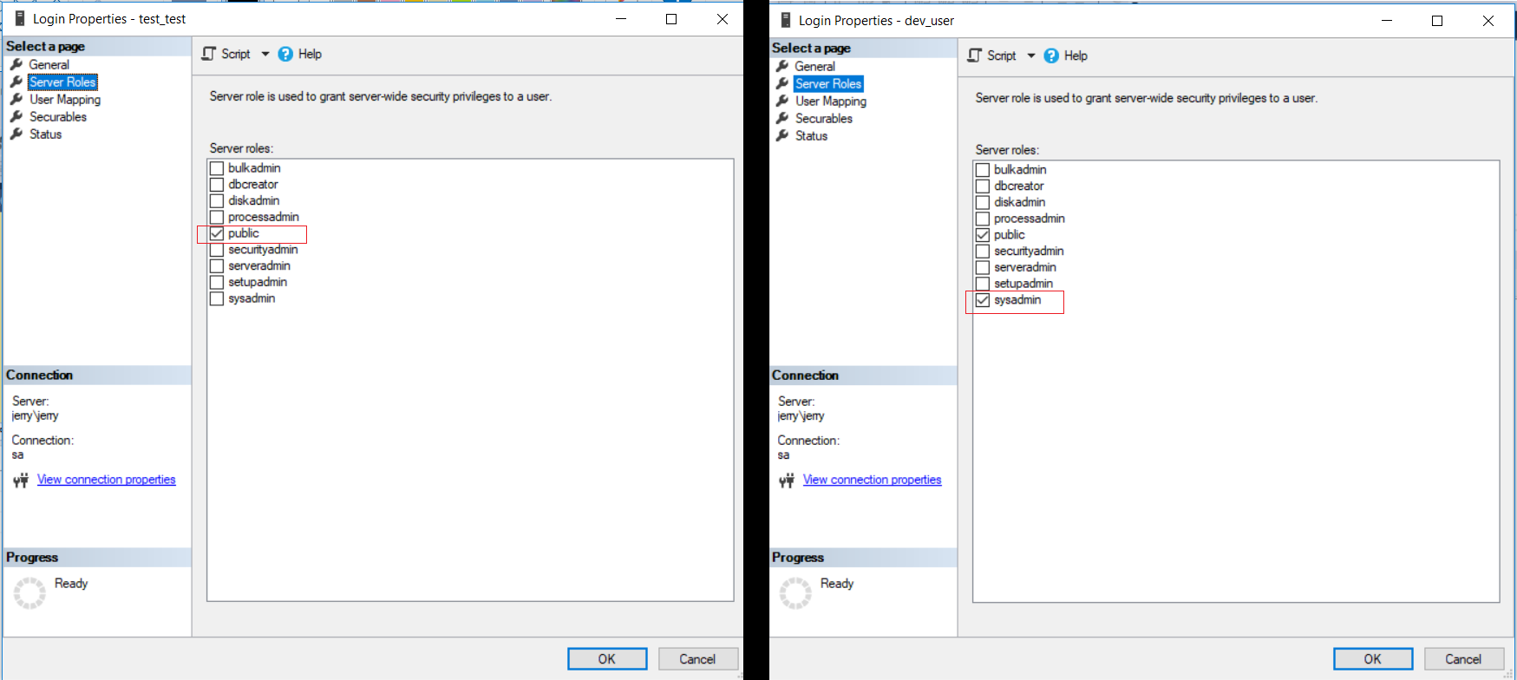1517x680 pixels.
Task: Click wrench icon beside Securables in dev_user window
Action: click(782, 118)
